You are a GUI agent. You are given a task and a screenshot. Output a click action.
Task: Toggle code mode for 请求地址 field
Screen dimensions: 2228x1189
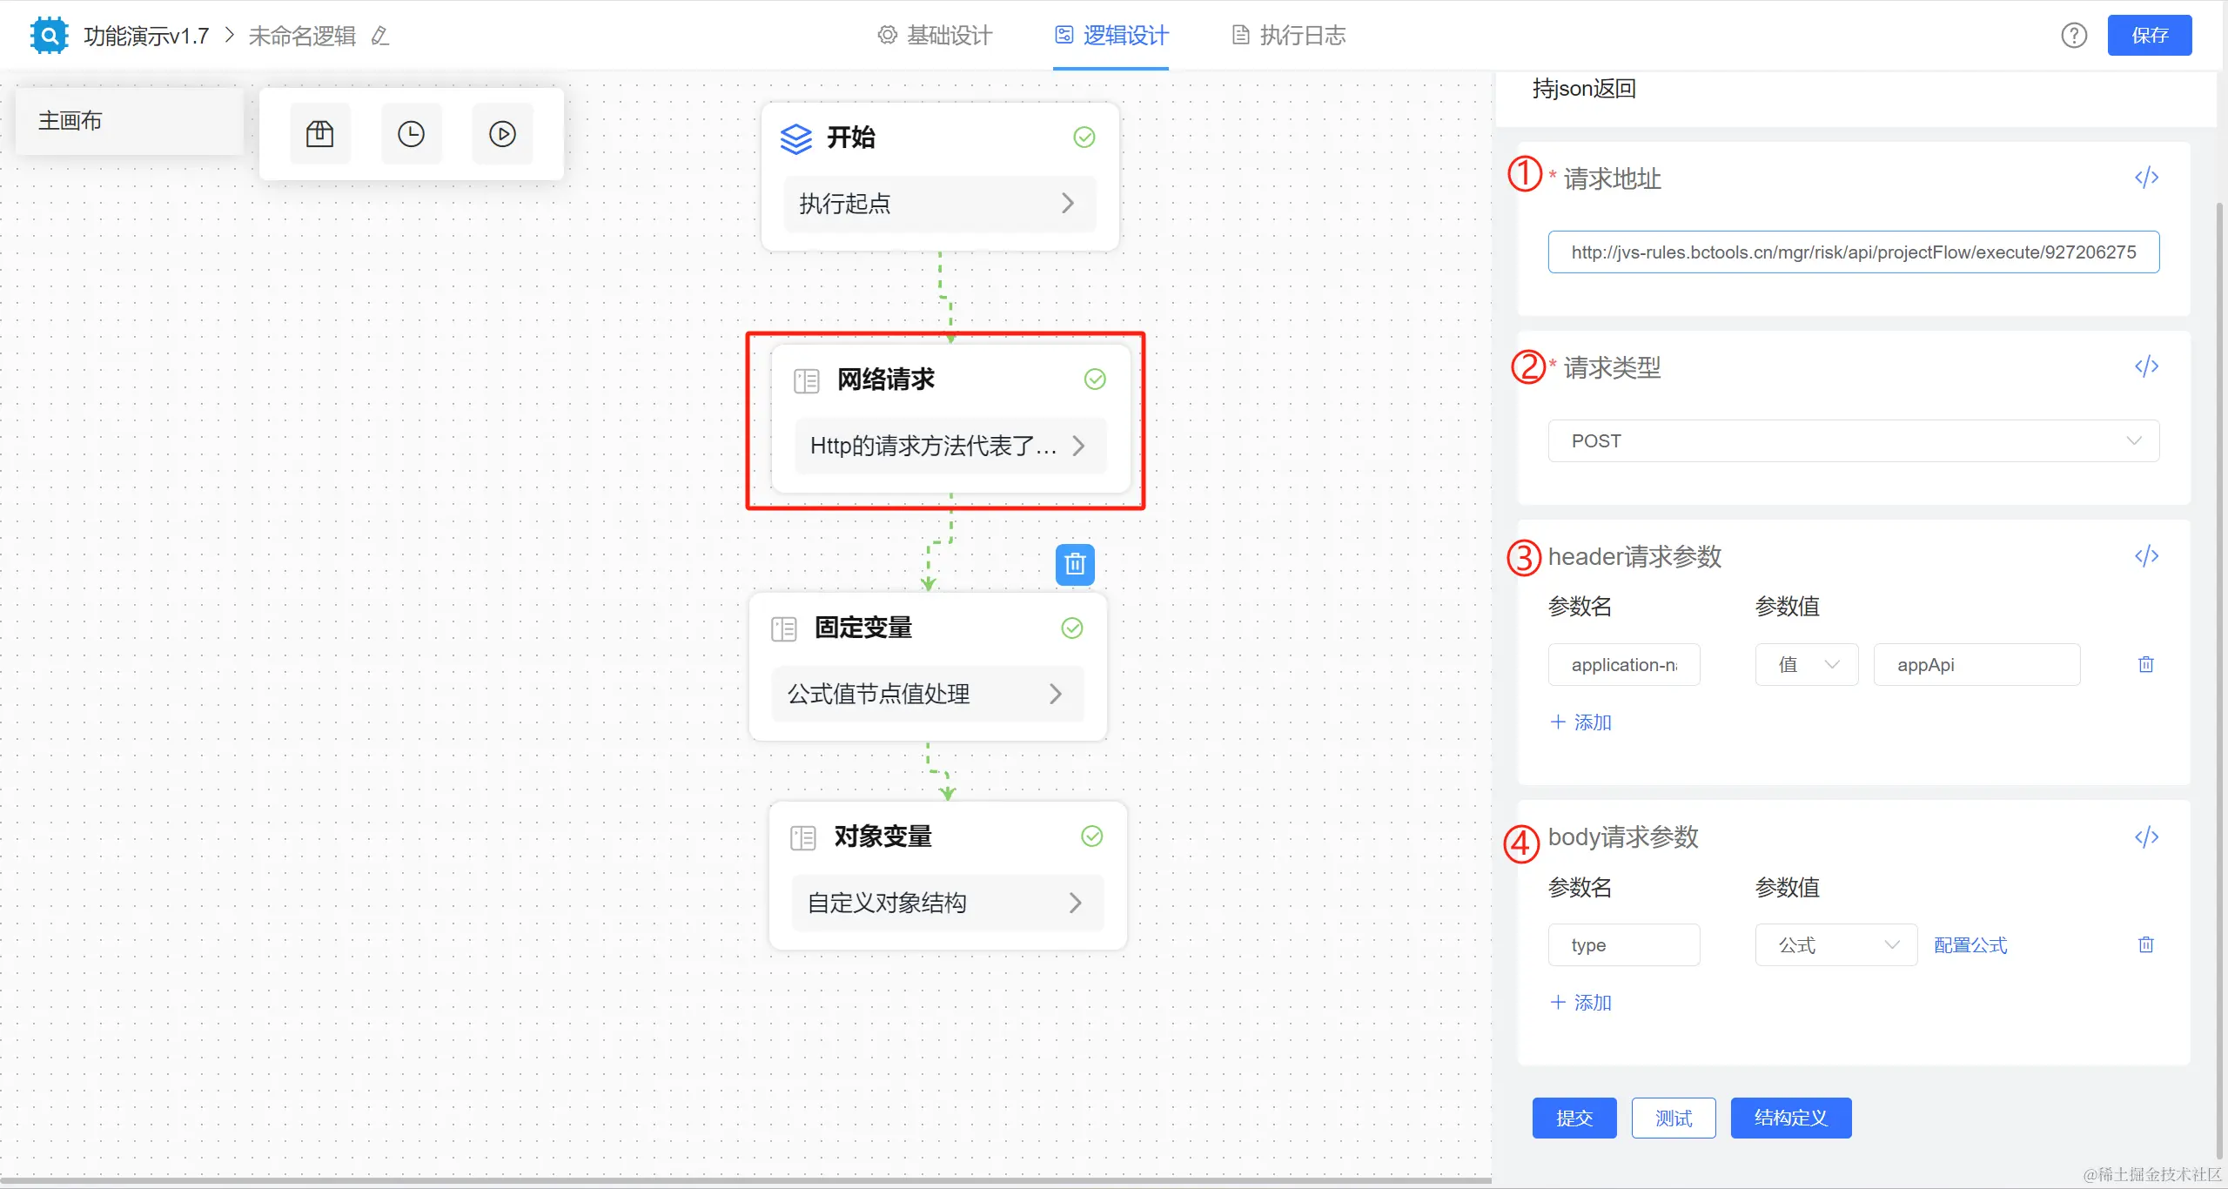pos(2146,178)
